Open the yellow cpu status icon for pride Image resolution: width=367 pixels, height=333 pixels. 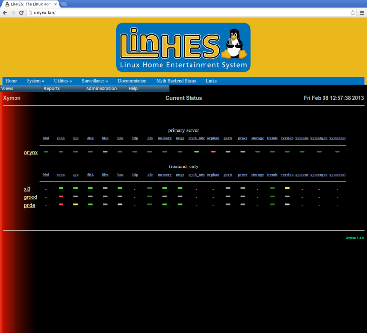75,204
